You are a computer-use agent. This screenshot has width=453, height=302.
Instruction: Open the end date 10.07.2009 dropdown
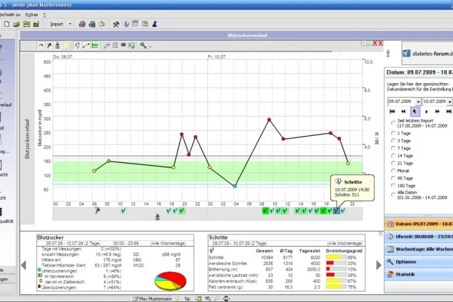[x=449, y=102]
